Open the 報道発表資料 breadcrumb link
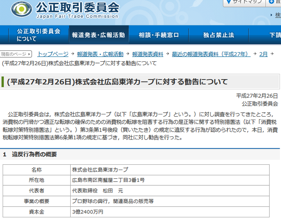The width and height of the screenshot is (281, 220). [148, 54]
